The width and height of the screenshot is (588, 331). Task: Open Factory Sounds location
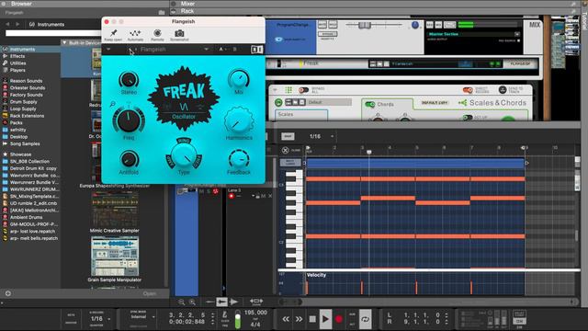click(x=27, y=95)
